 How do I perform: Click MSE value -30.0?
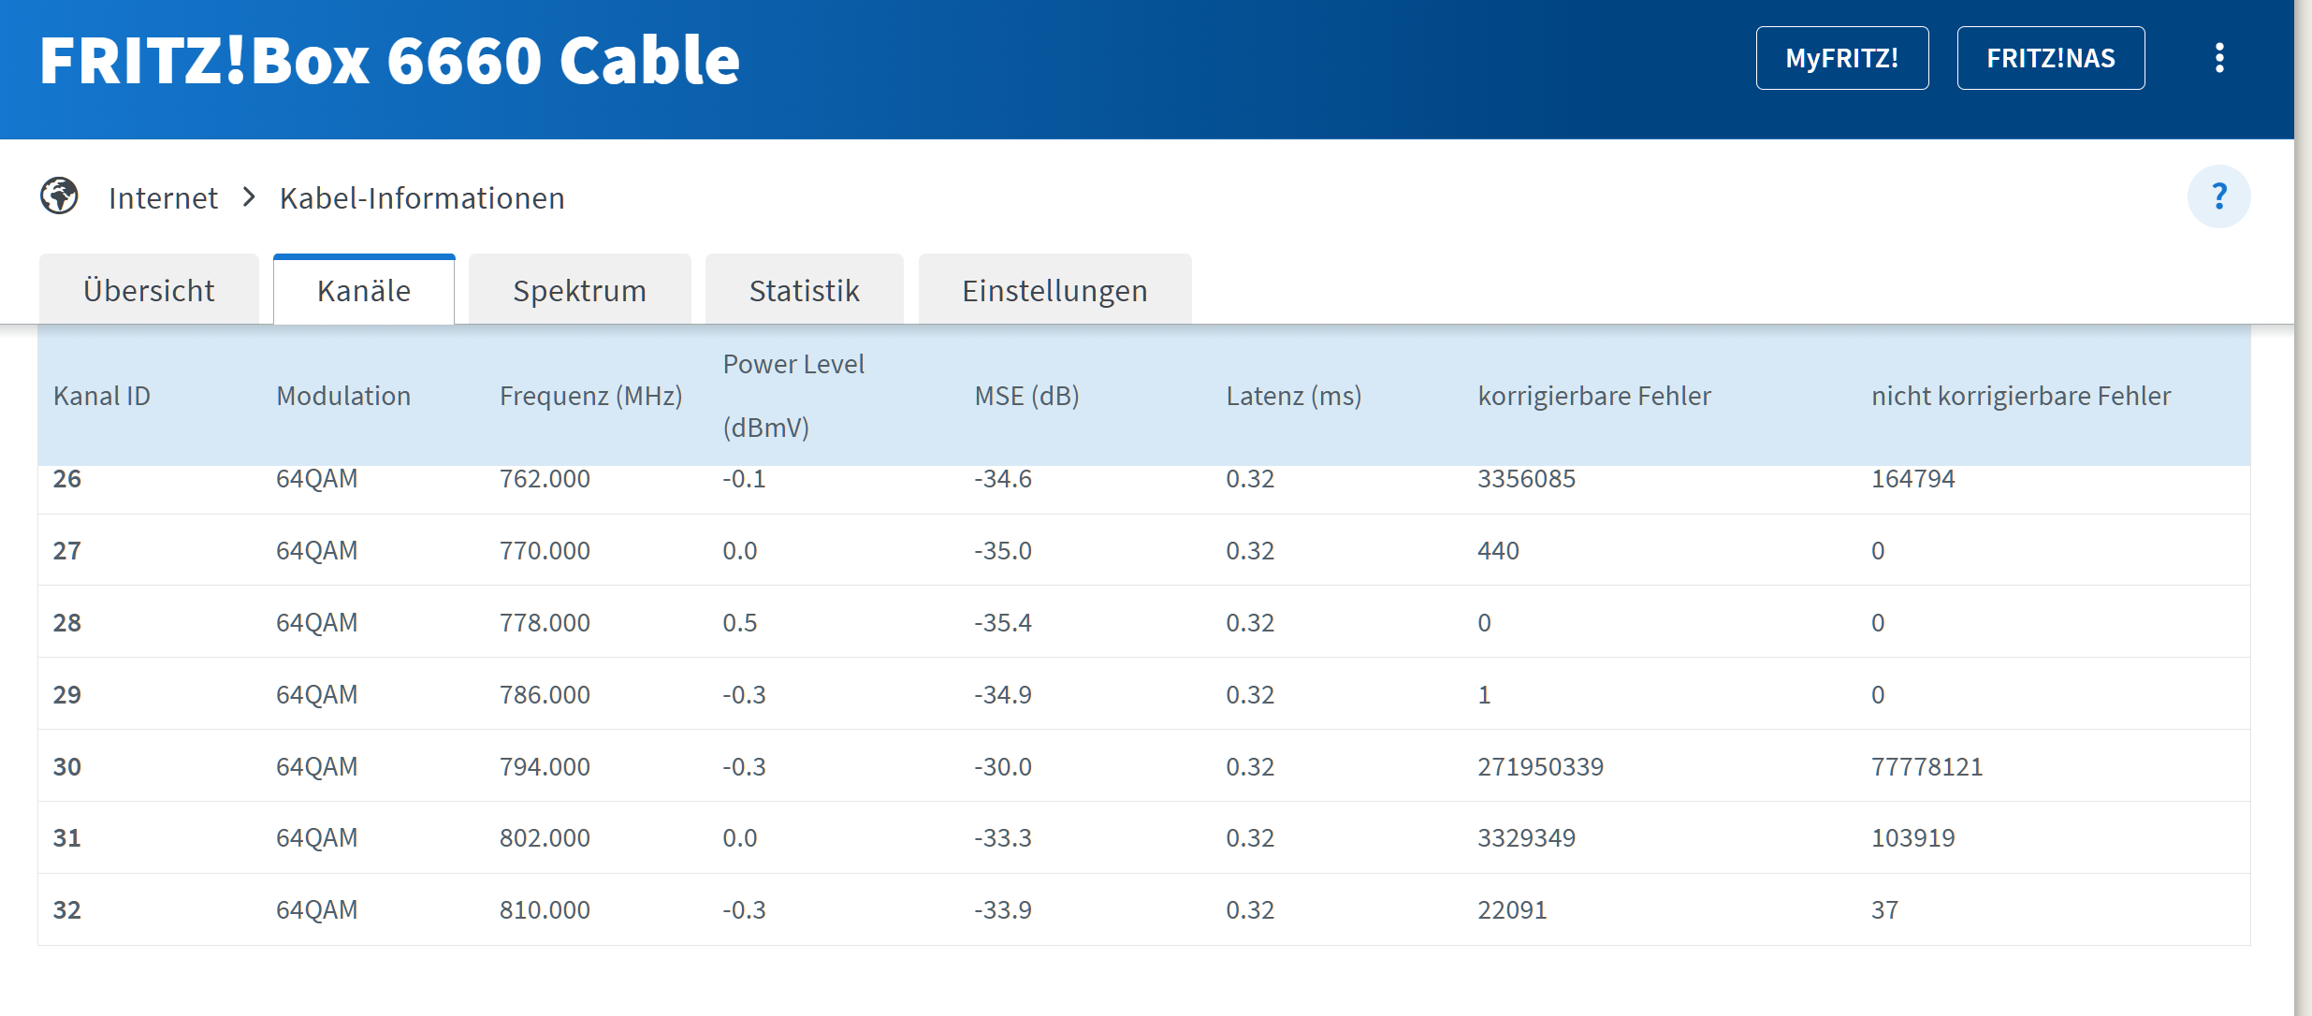(1003, 766)
